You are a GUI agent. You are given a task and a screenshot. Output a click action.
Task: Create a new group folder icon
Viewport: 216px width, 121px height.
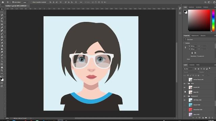pyautogui.click(x=206, y=118)
